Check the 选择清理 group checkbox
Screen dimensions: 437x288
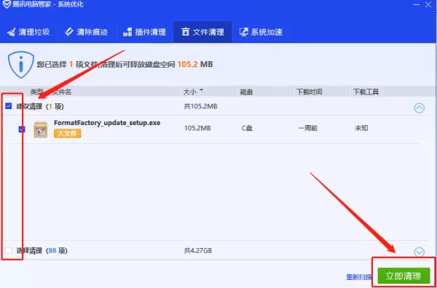point(9,250)
